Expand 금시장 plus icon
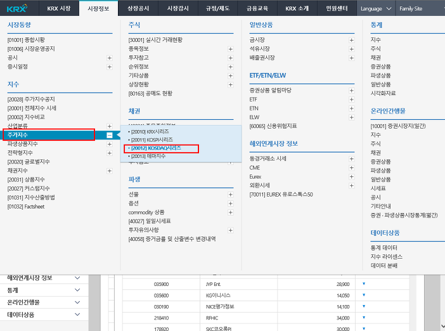Screen dimensions: 445x331 351,41
